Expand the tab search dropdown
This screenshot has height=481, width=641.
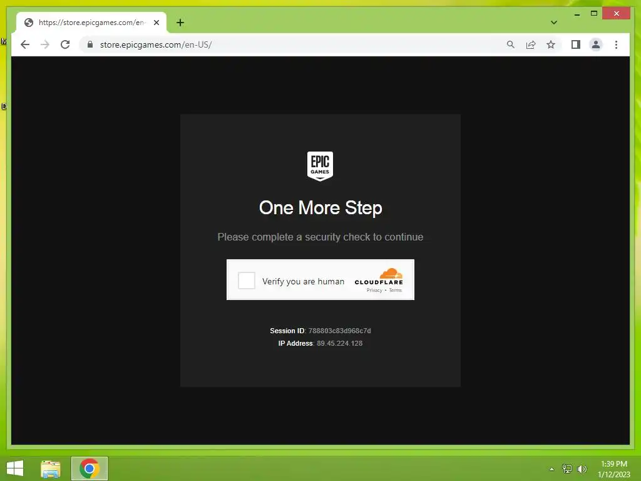tap(554, 23)
